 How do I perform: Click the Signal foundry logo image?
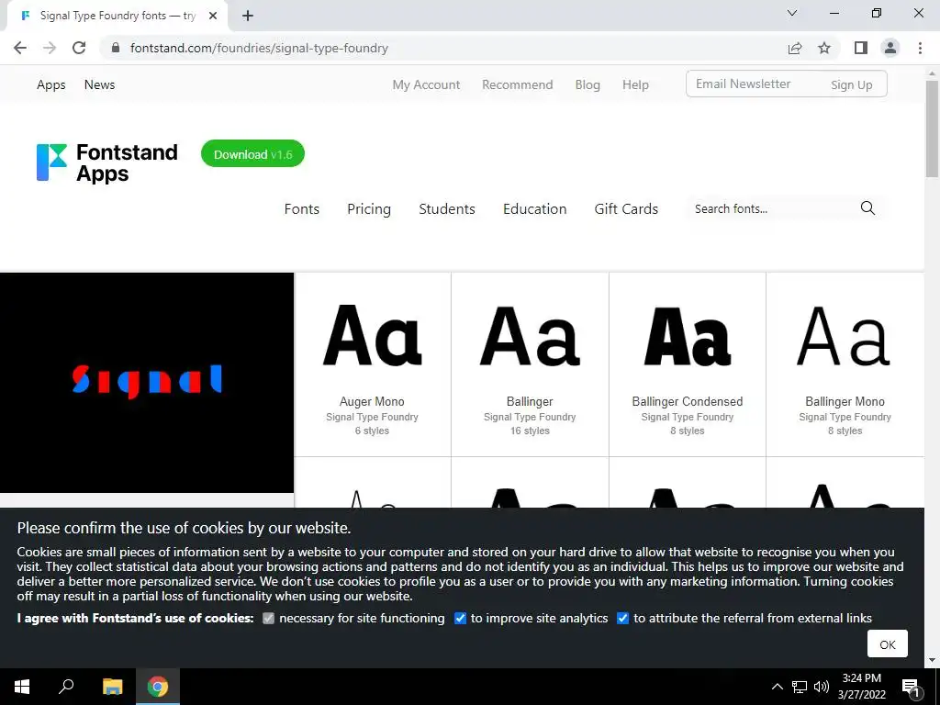pos(147,383)
